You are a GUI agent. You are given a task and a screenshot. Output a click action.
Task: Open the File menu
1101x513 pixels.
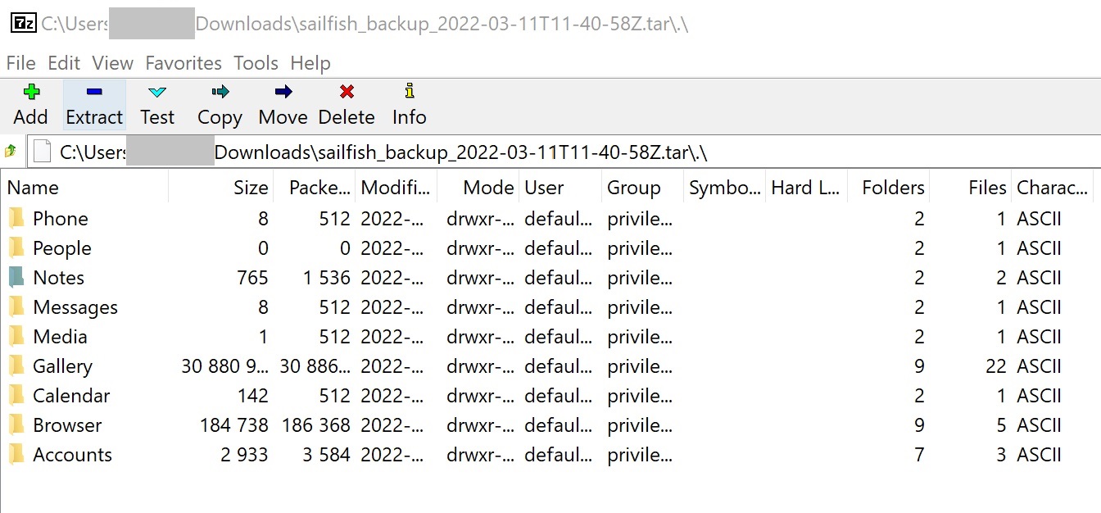20,63
